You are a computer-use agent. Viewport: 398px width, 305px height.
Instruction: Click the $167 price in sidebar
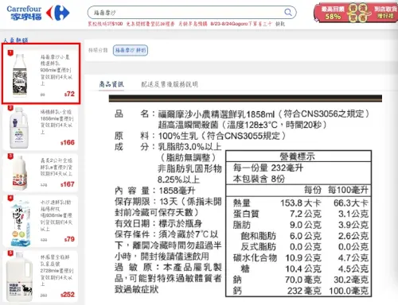point(68,184)
